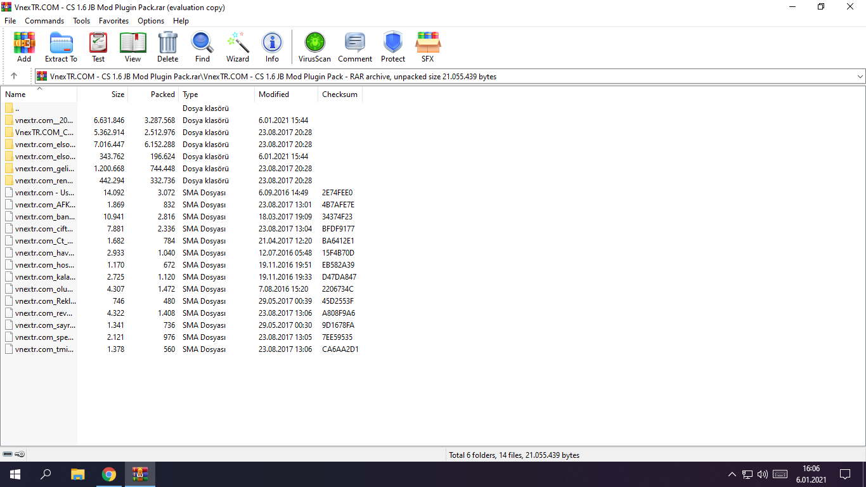
Task: Select the vnextr.com_AFK... file
Action: pos(39,205)
